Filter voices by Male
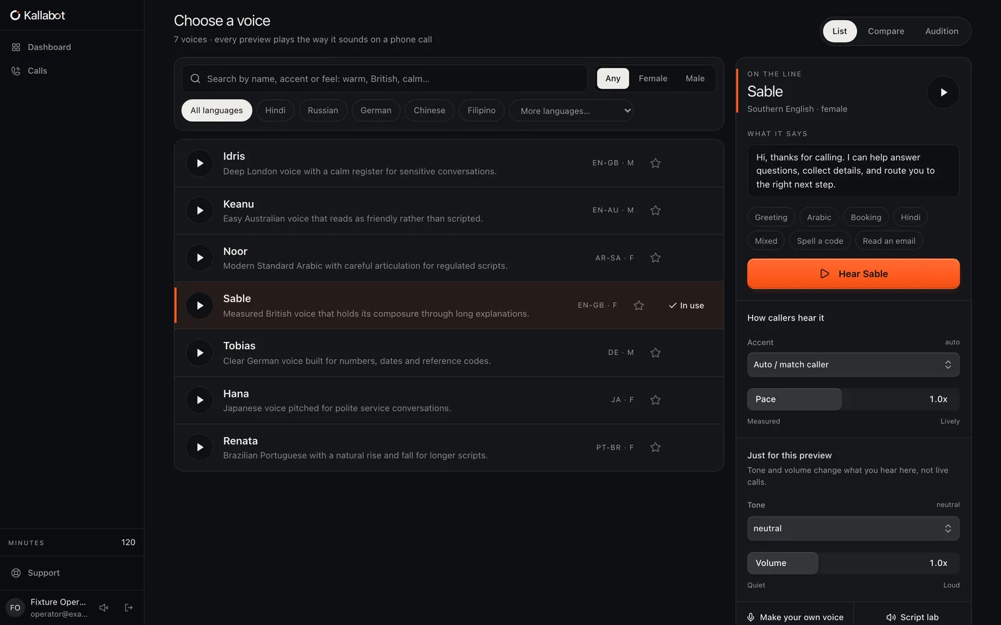This screenshot has width=1001, height=625. pos(695,79)
